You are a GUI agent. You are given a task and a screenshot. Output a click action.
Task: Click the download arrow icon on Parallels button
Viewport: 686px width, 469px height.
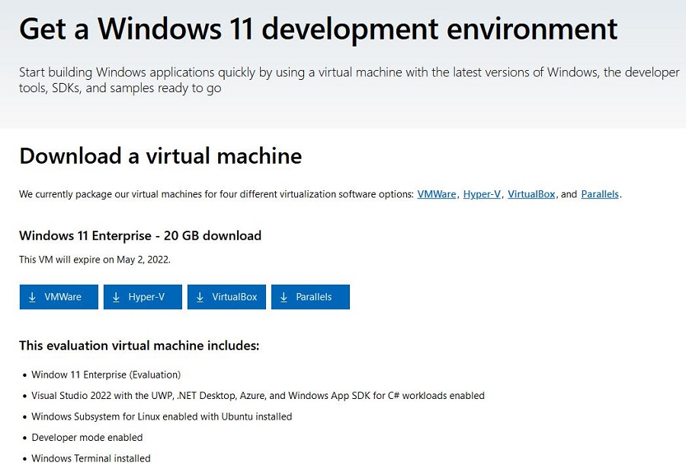tap(284, 297)
